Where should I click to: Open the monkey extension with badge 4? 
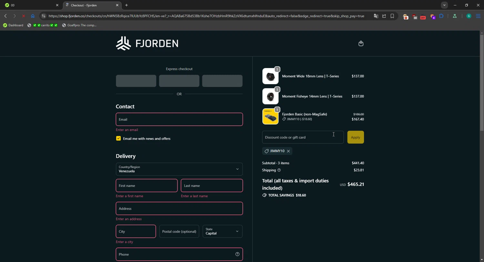[433, 16]
